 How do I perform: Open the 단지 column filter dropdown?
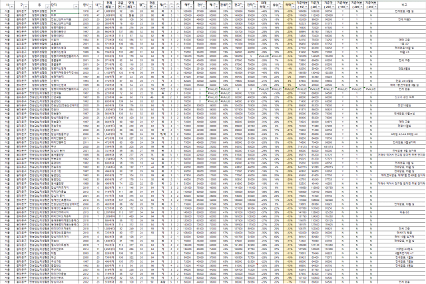point(76,6)
